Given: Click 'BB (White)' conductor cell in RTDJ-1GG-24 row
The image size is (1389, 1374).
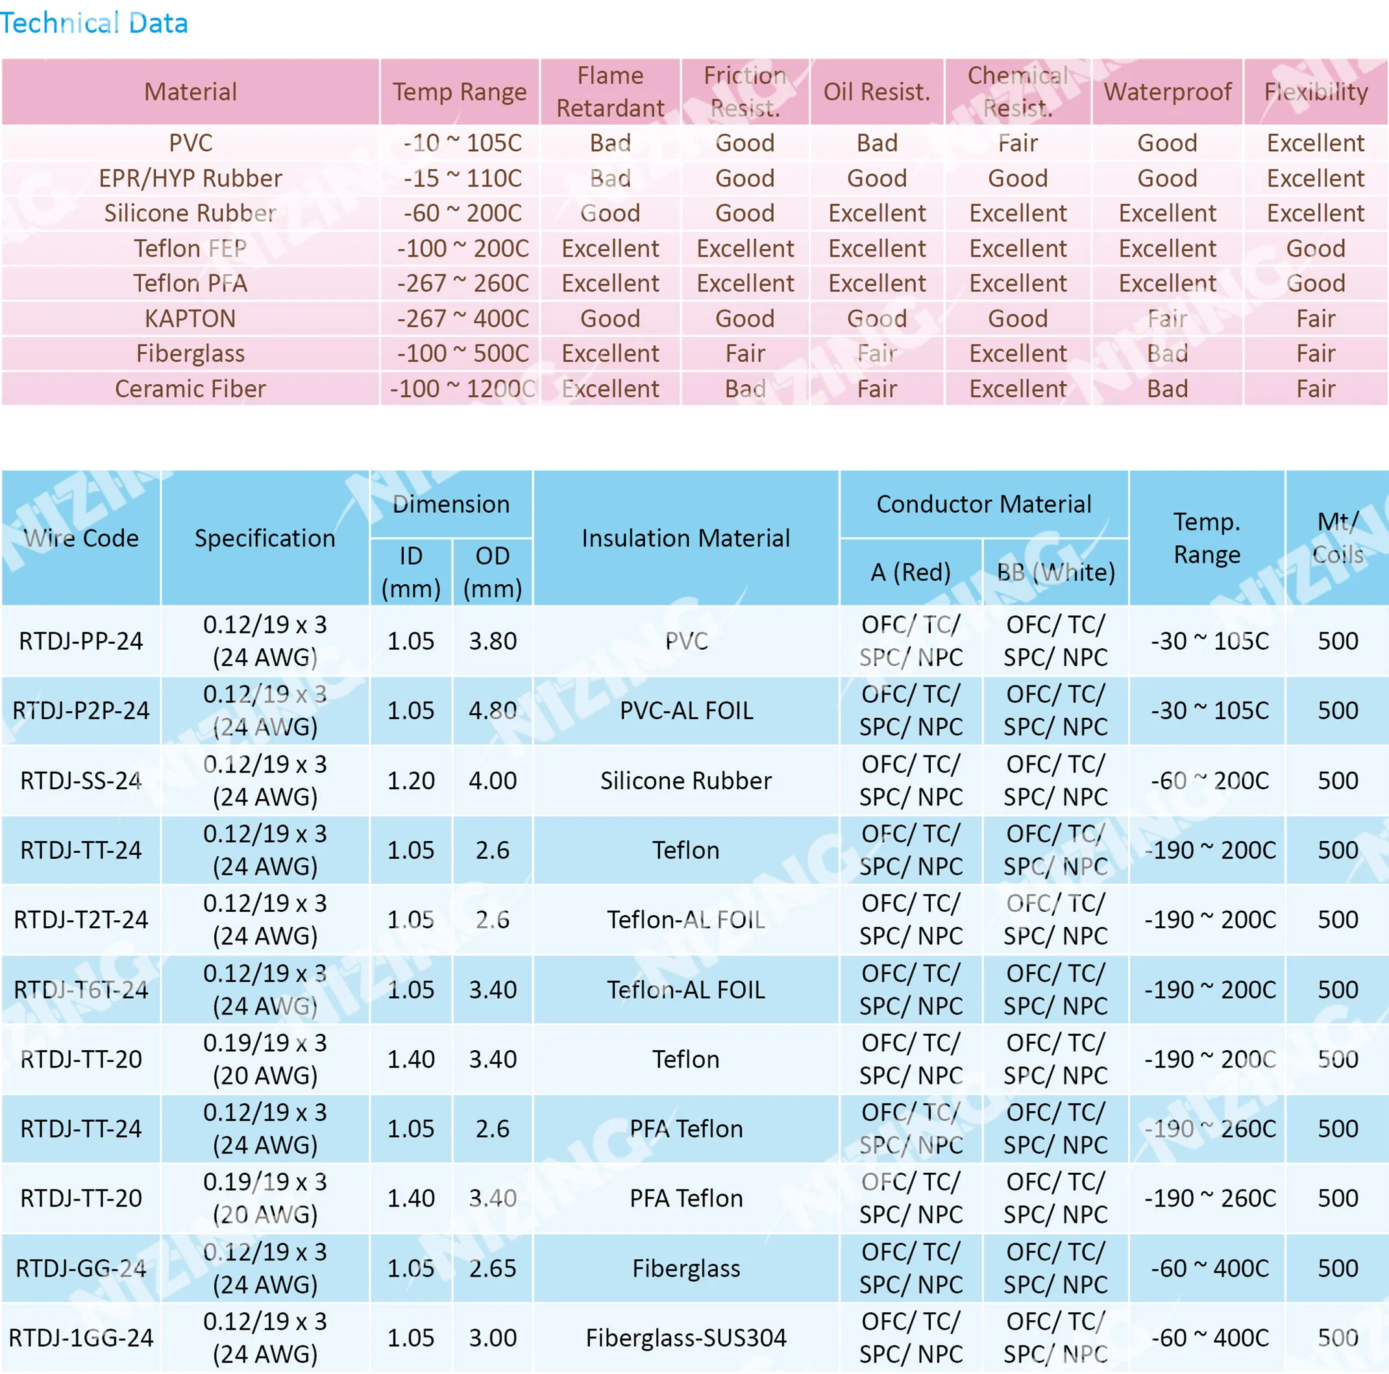Looking at the screenshot, I should tap(1055, 1338).
